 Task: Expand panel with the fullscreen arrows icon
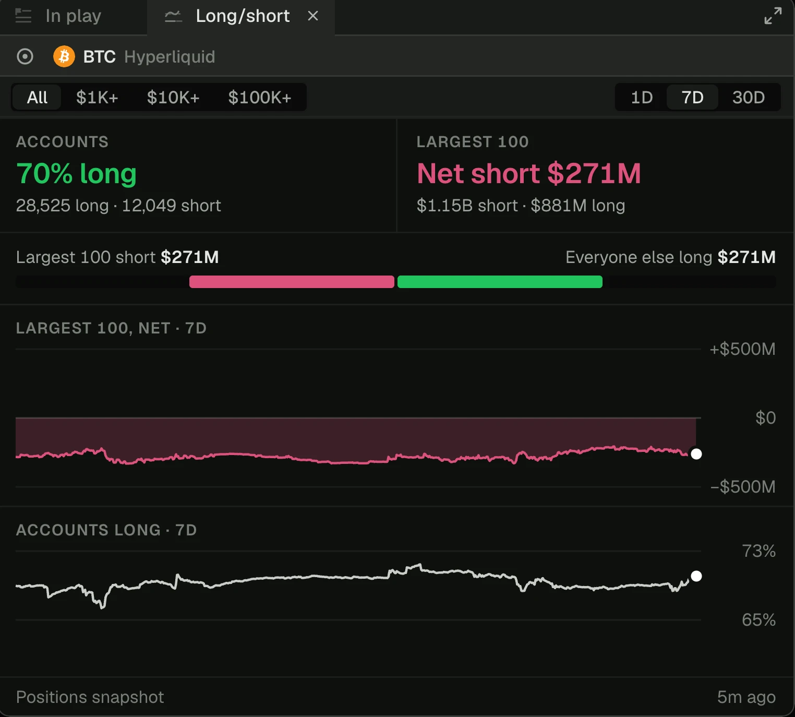773,16
